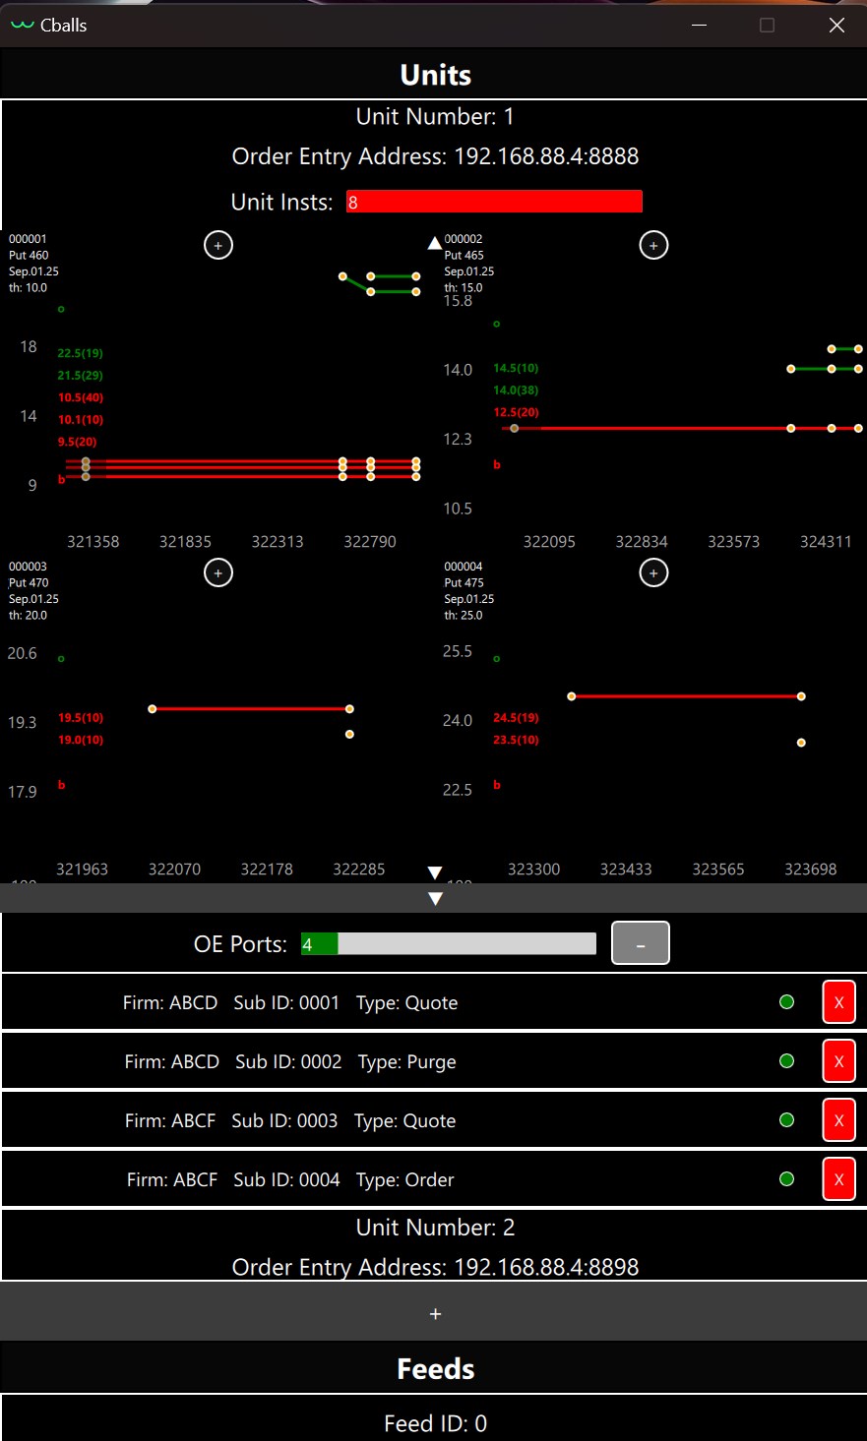The image size is (867, 1441).
Task: Click 'Unit Number: 2' text
Action: [x=435, y=1228]
